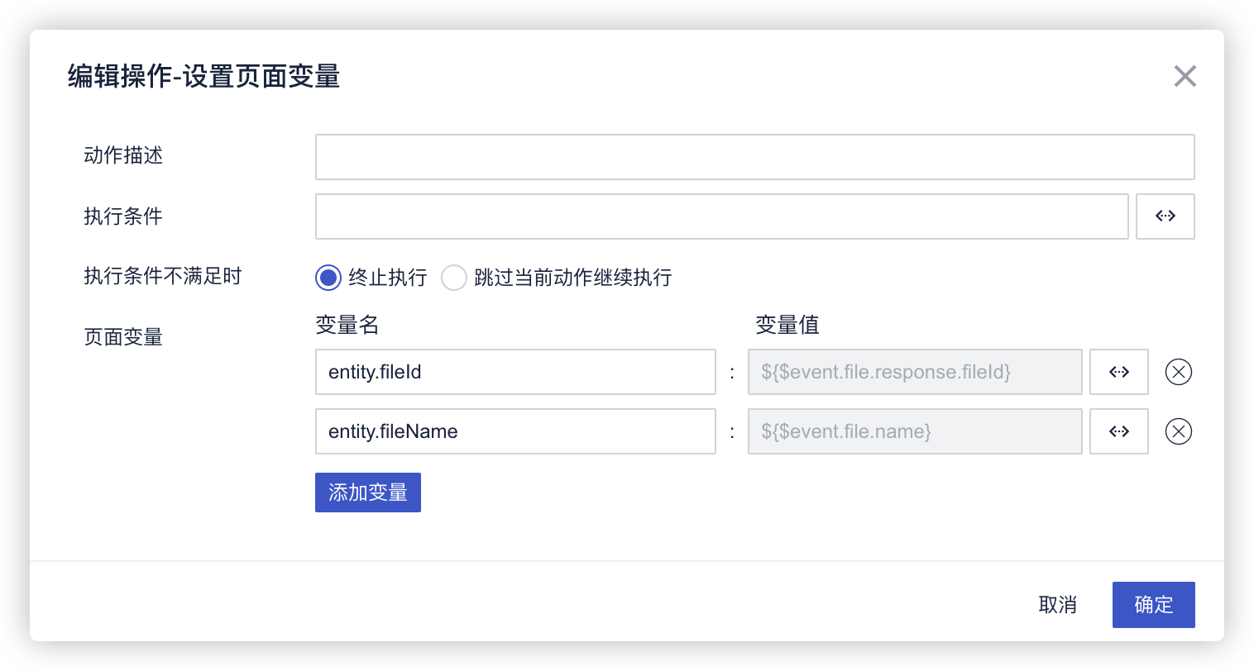The height and width of the screenshot is (671, 1254).
Task: Focus the 动作描述 input field
Action: point(754,157)
